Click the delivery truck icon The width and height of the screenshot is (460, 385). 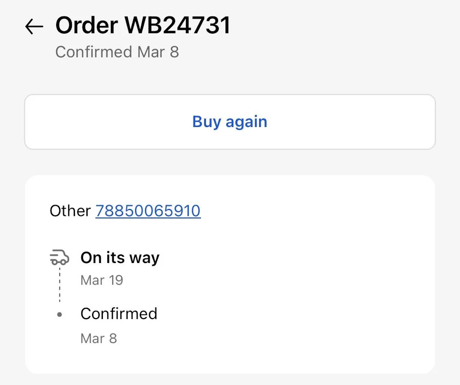pyautogui.click(x=59, y=258)
